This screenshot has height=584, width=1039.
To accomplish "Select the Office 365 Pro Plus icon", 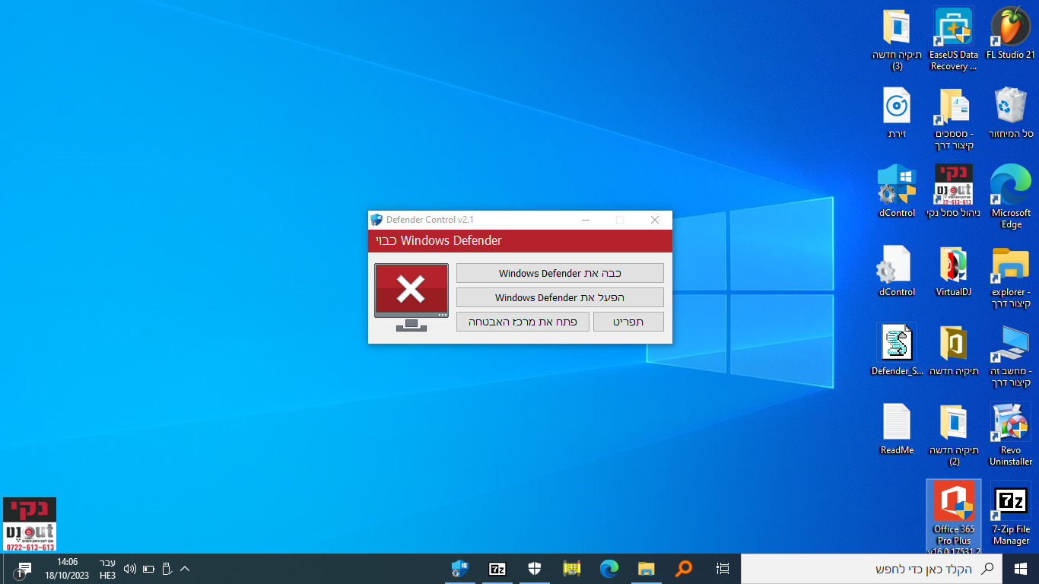I will pos(954,517).
